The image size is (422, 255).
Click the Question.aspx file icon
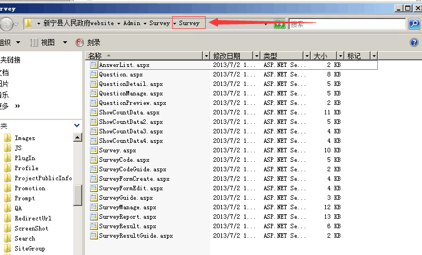pos(94,75)
